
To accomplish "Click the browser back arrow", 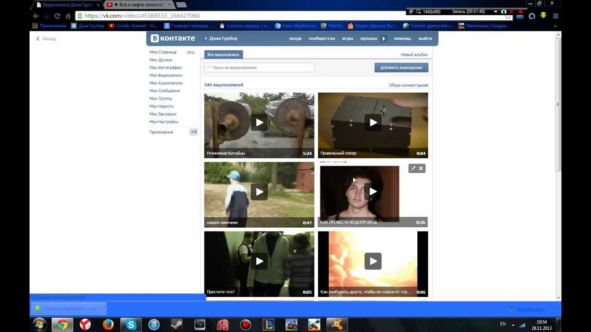I will 36,16.
